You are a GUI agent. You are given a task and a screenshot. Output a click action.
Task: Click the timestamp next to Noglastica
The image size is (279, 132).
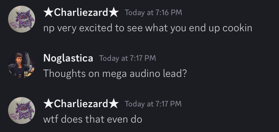[x=127, y=58]
